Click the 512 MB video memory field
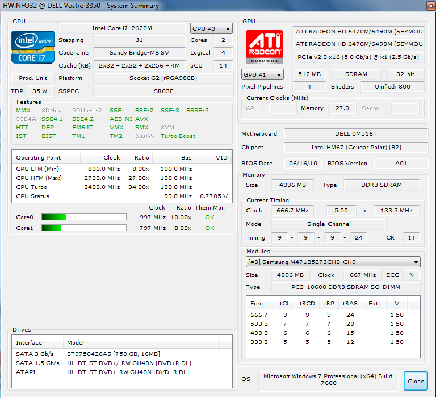 coord(309,74)
